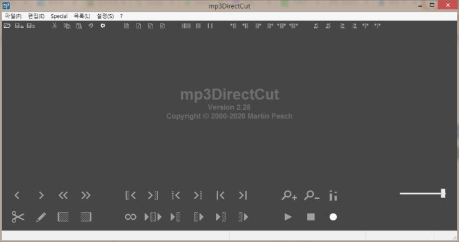Image resolution: width=459 pixels, height=242 pixels.
Task: Click the single right arrow navigation button
Action: (41, 195)
